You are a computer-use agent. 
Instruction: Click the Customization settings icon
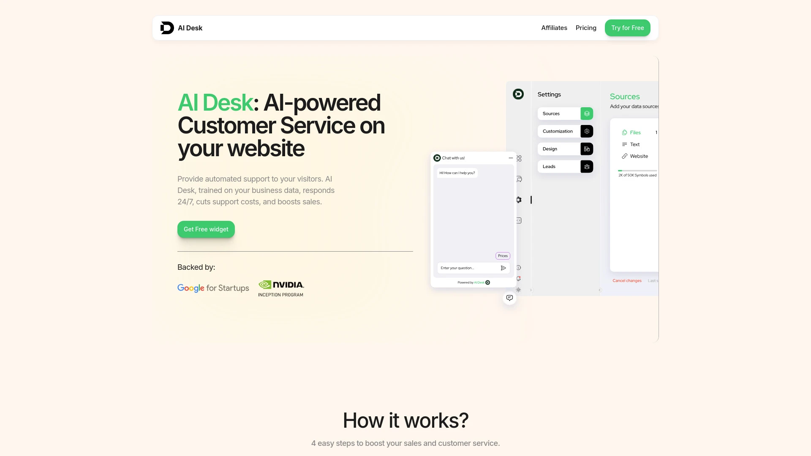[587, 131]
